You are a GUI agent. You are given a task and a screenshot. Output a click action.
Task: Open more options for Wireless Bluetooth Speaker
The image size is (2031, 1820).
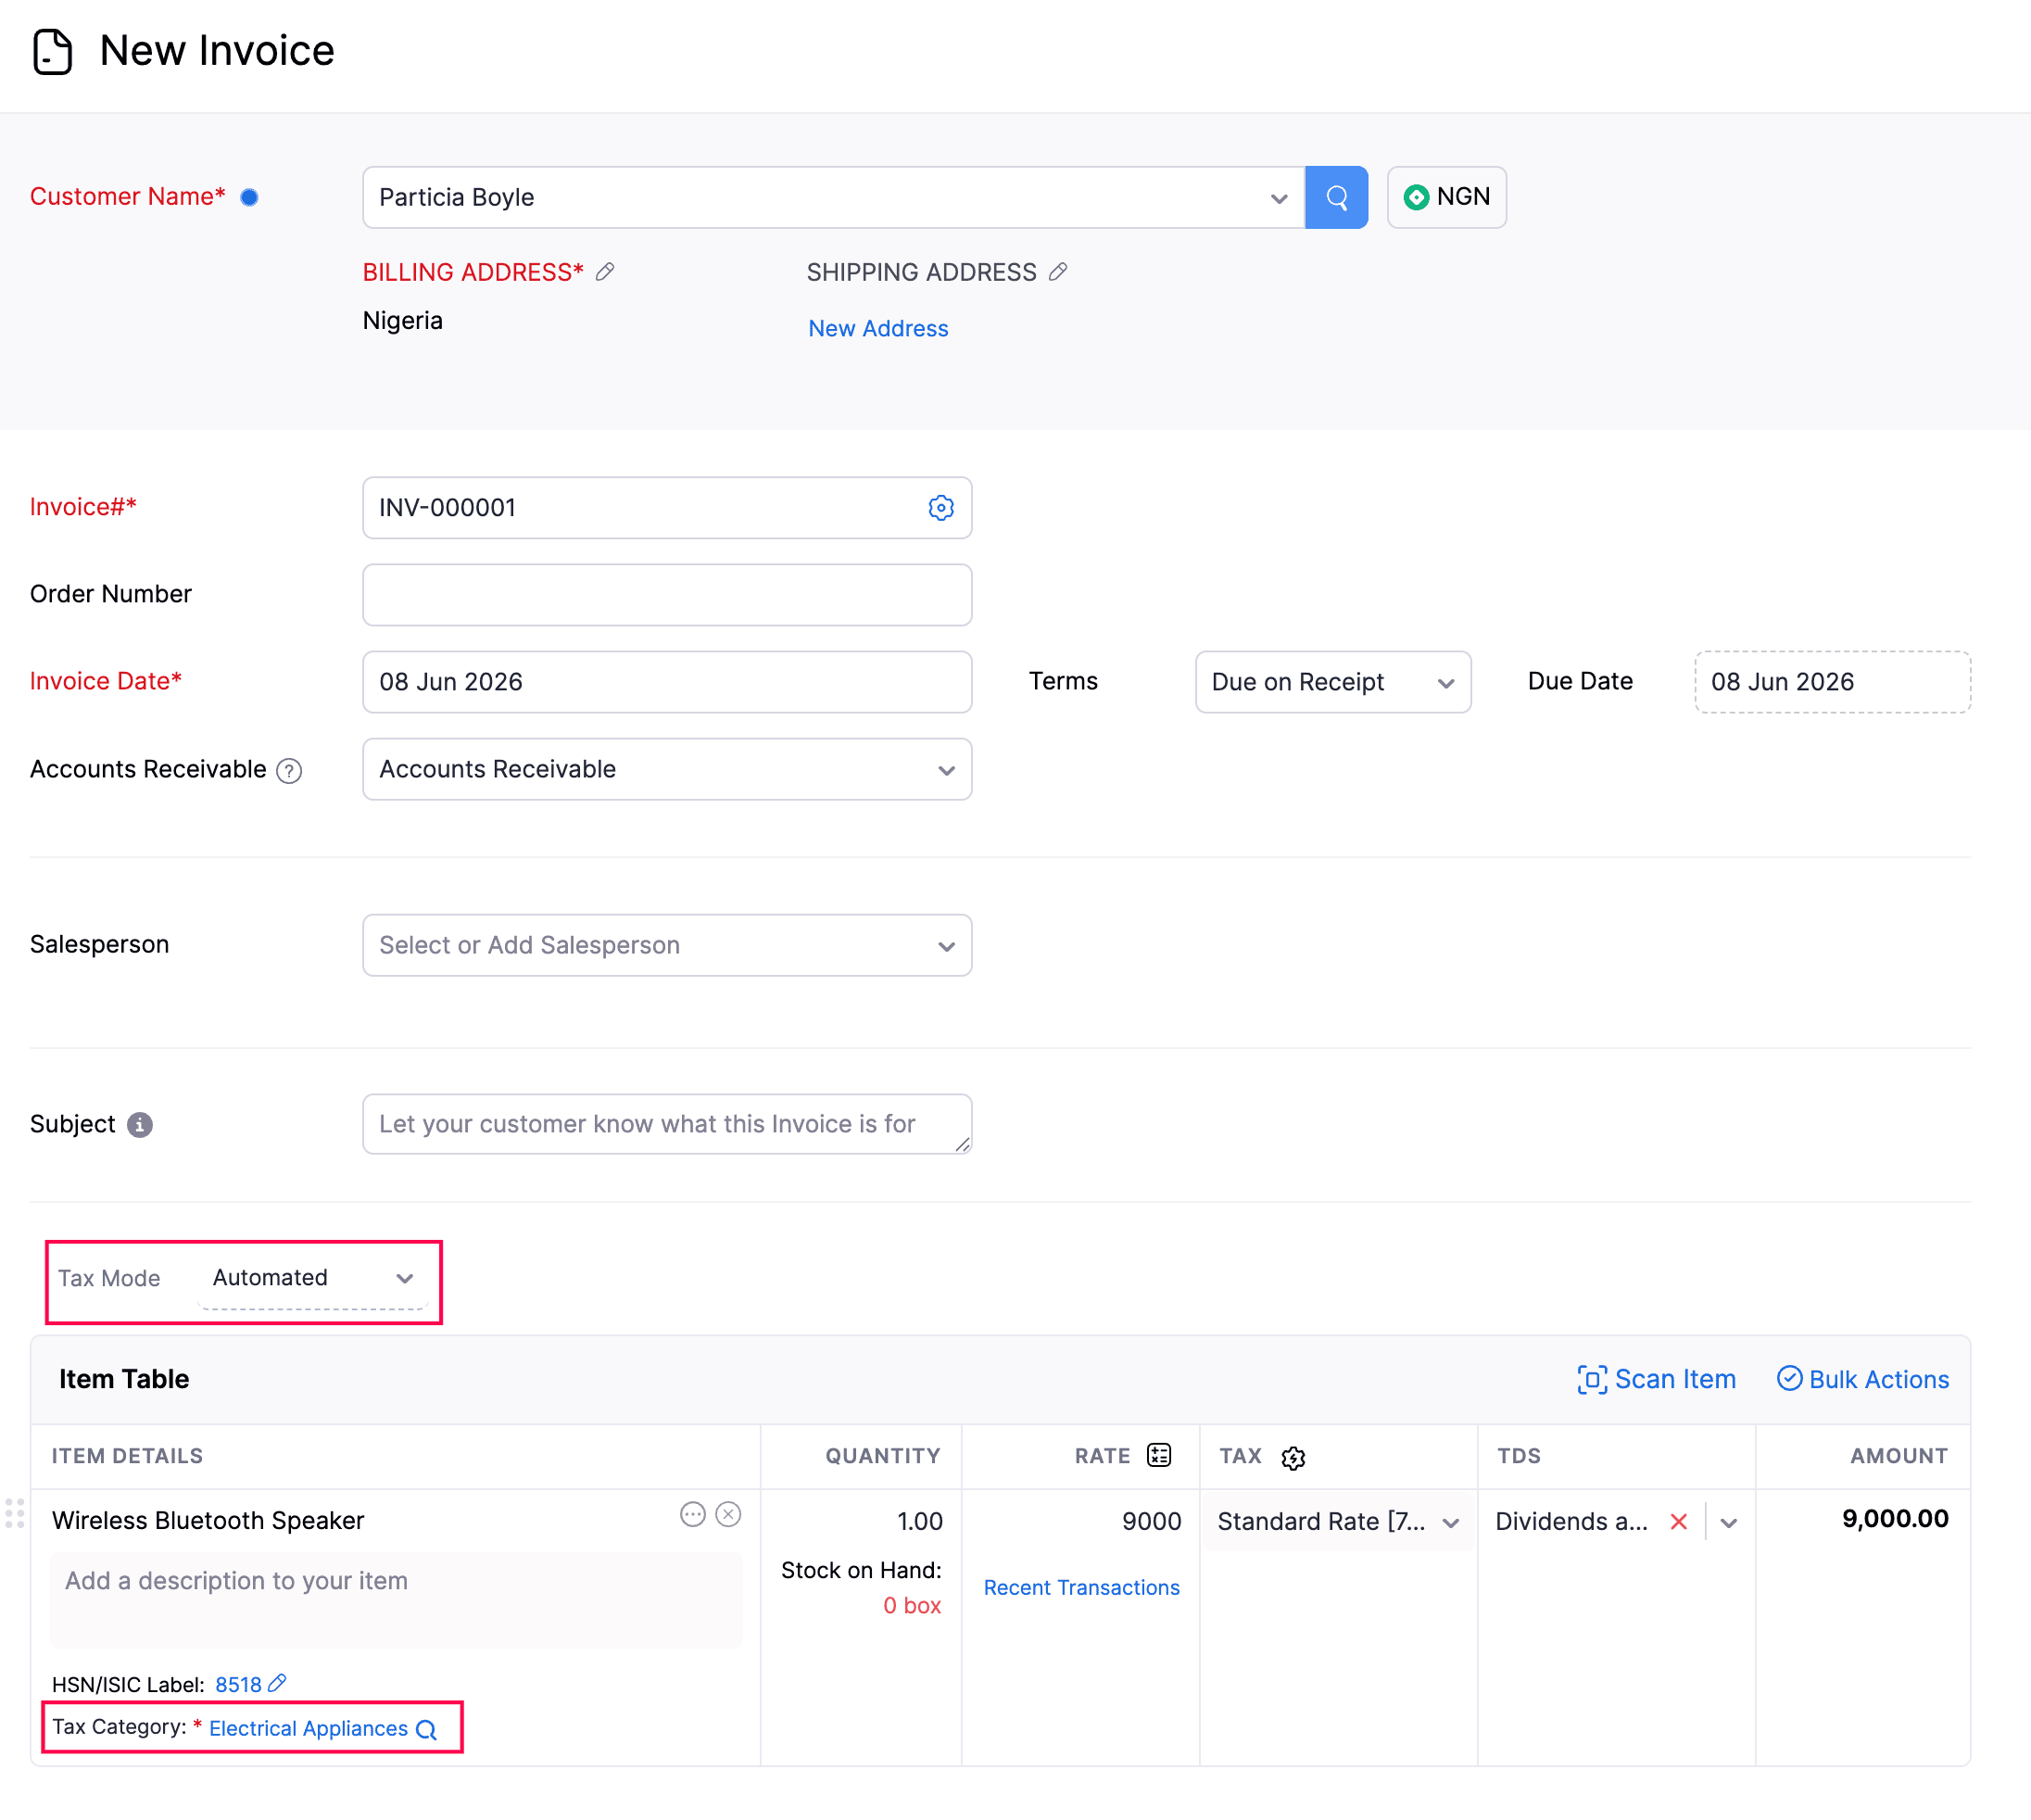[693, 1515]
